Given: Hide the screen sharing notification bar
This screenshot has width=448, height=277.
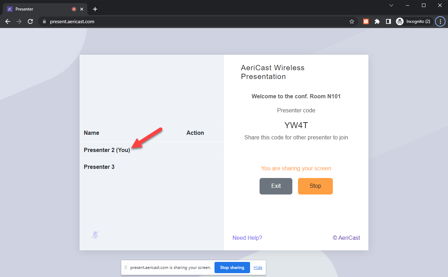Looking at the screenshot, I should [x=258, y=268].
